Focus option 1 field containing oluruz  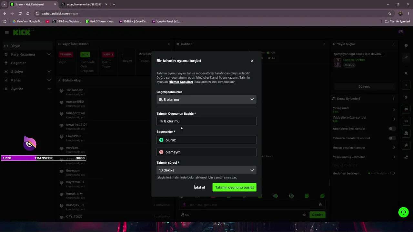pos(206,140)
